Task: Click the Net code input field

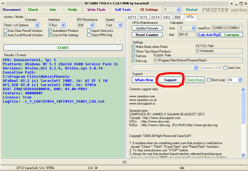Action: point(187,35)
